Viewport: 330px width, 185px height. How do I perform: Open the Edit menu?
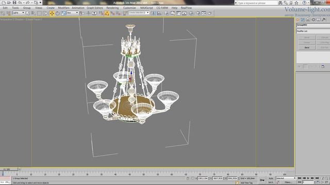(5, 8)
